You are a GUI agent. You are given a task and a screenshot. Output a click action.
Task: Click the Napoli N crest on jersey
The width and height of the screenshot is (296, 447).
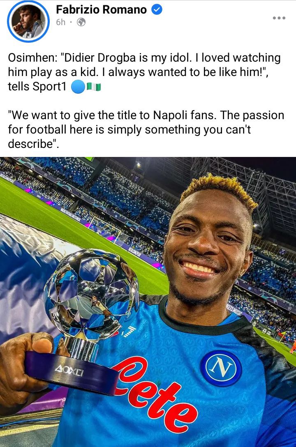221,368
